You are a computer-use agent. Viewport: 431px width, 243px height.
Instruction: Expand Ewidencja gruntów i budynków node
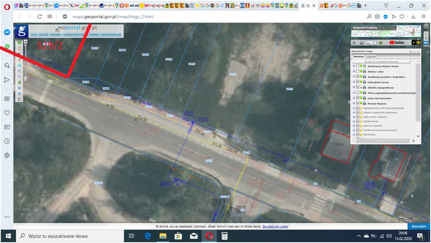point(354,77)
